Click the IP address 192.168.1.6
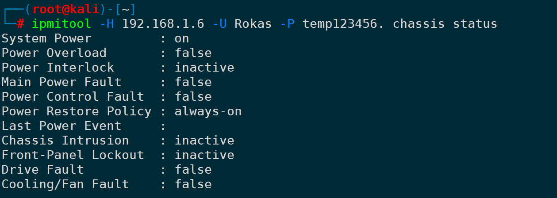The image size is (557, 198). (x=163, y=24)
